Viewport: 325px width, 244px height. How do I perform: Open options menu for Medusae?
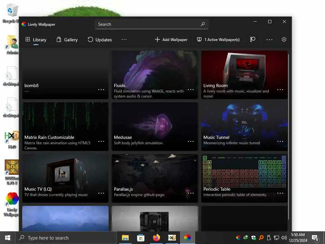191,141
